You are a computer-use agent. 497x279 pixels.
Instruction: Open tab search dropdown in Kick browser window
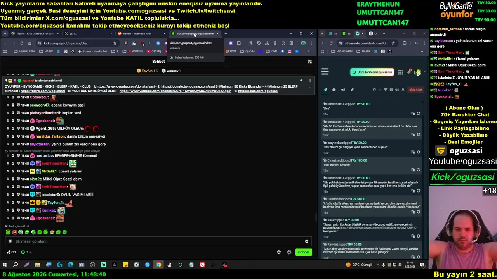5,34
